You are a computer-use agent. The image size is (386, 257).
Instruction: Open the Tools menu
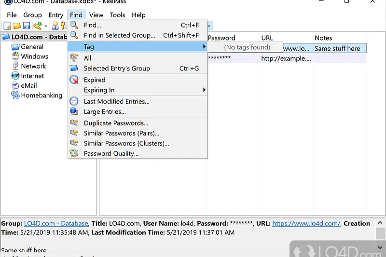tap(117, 15)
